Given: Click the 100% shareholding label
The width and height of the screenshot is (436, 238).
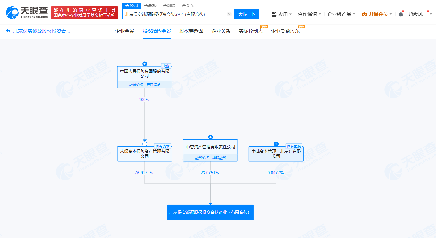Looking at the screenshot, I should coord(144,100).
